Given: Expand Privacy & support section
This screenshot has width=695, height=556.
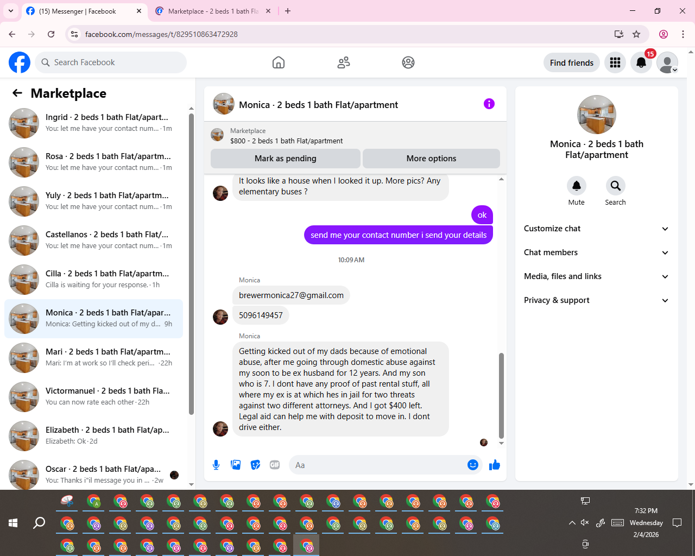Looking at the screenshot, I should 596,300.
